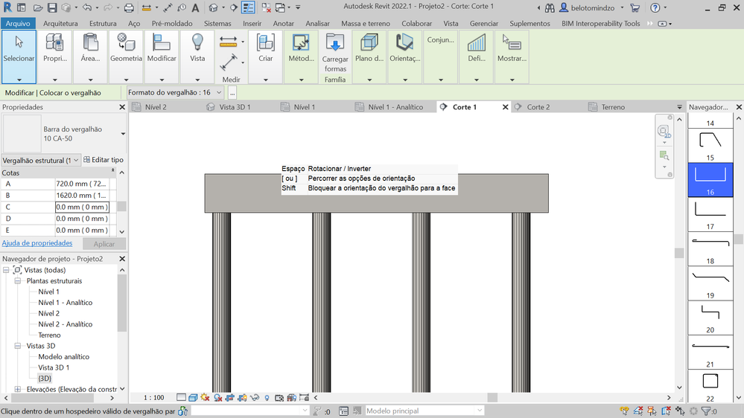Expand the Elevações tree node
744x418 pixels.
tap(18, 389)
